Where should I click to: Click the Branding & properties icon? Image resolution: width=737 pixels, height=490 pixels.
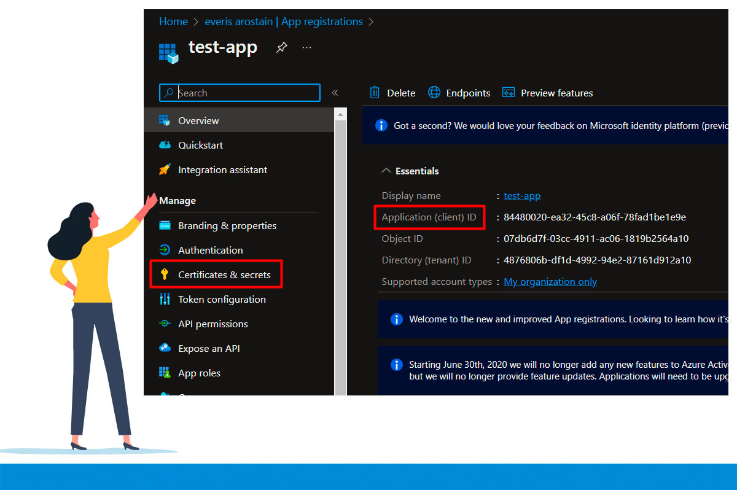tap(165, 225)
